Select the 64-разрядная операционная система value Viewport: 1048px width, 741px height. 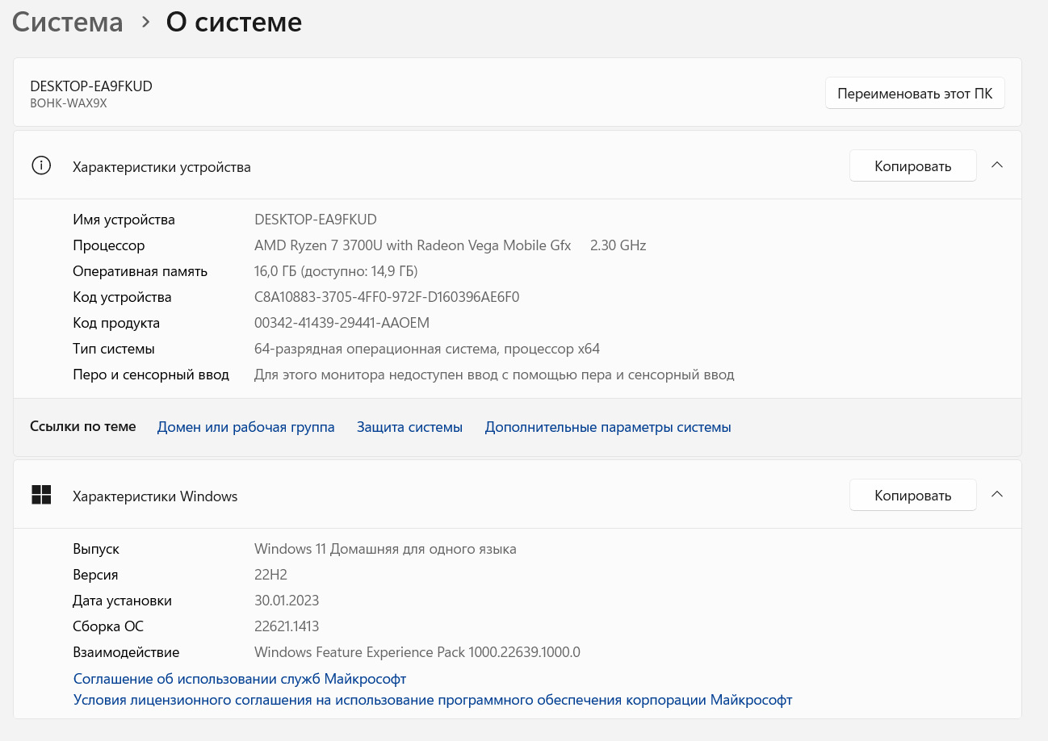coord(427,349)
